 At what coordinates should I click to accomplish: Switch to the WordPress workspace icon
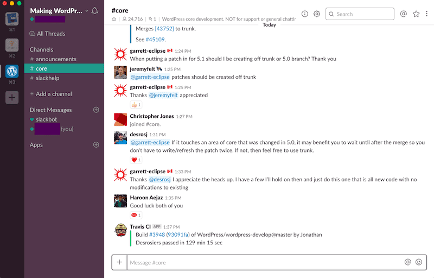[x=12, y=71]
